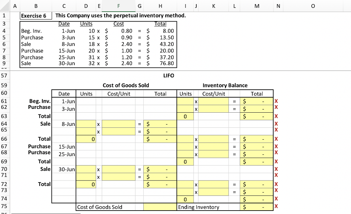This screenshot has height=214, width=351.
Task: Select the perpetual inventory method text cell
Action: tap(121, 15)
